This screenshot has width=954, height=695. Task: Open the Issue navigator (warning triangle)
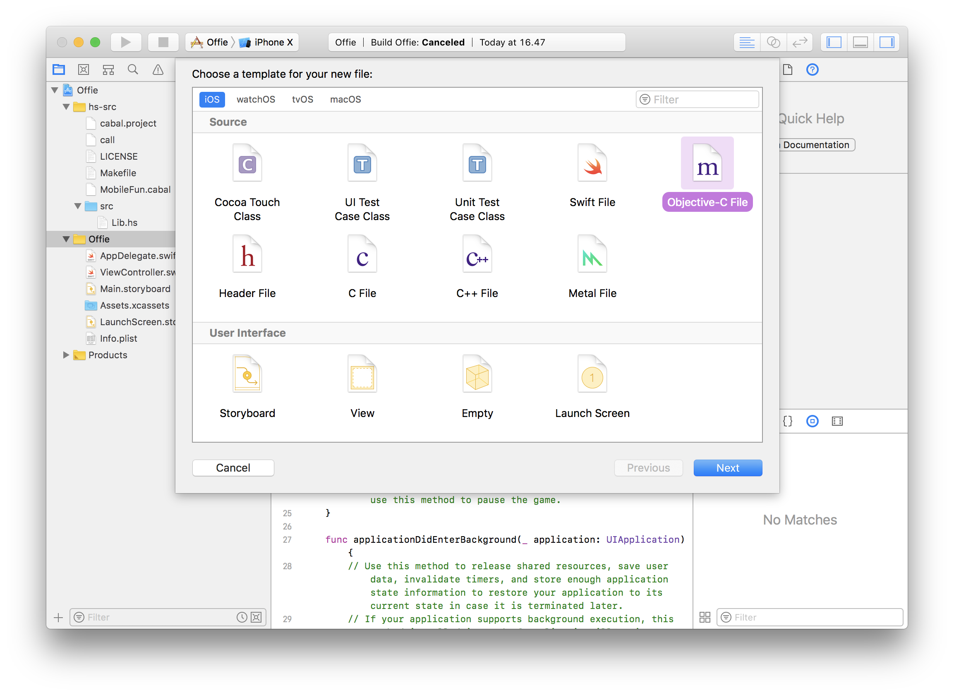pos(158,69)
